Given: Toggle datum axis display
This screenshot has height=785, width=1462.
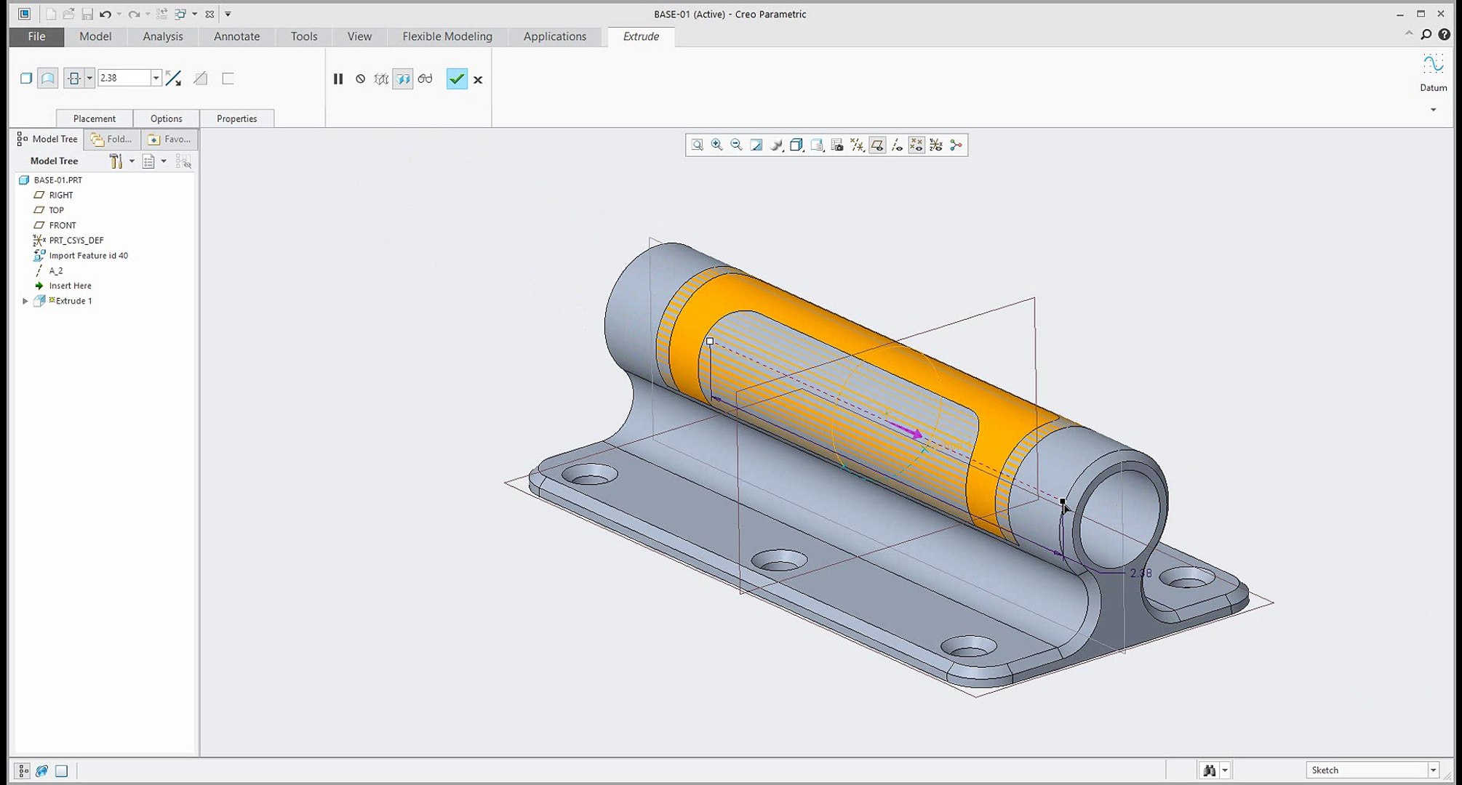Looking at the screenshot, I should coord(897,145).
